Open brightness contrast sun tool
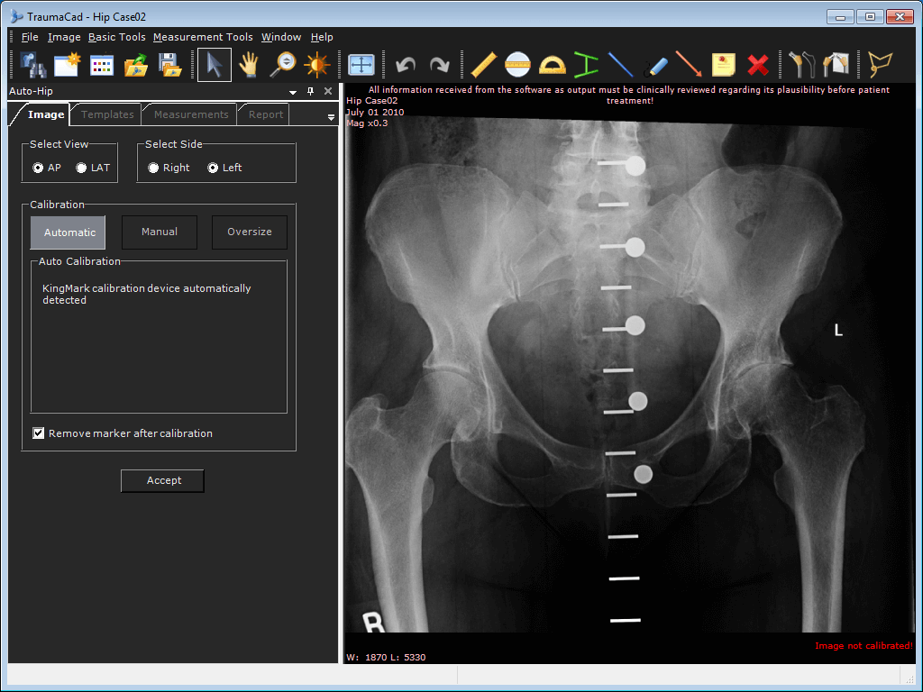Image resolution: width=923 pixels, height=692 pixels. tap(316, 65)
